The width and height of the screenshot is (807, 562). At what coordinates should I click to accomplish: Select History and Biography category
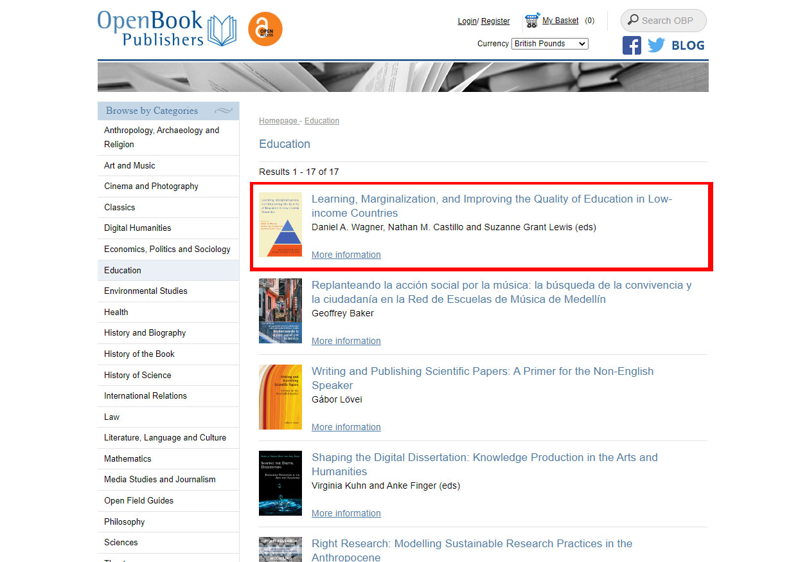point(168,333)
